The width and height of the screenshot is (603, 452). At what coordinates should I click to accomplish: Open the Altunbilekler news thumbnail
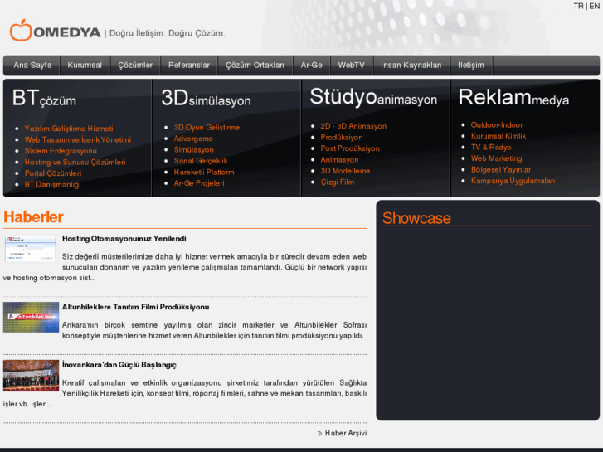pos(31,318)
